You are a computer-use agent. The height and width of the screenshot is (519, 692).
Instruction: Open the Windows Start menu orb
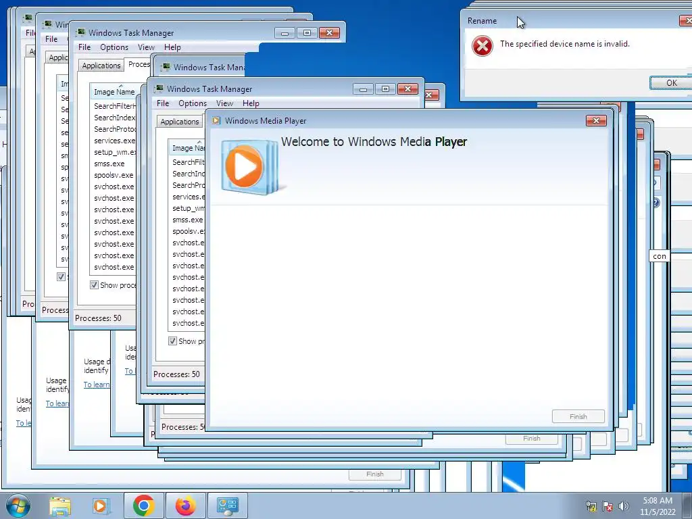pyautogui.click(x=18, y=505)
